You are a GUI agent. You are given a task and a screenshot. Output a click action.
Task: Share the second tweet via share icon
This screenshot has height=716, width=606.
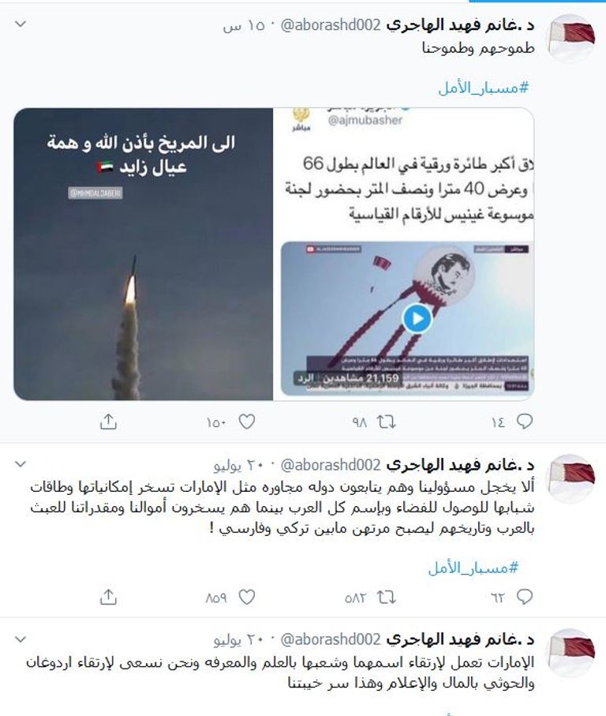tap(108, 597)
